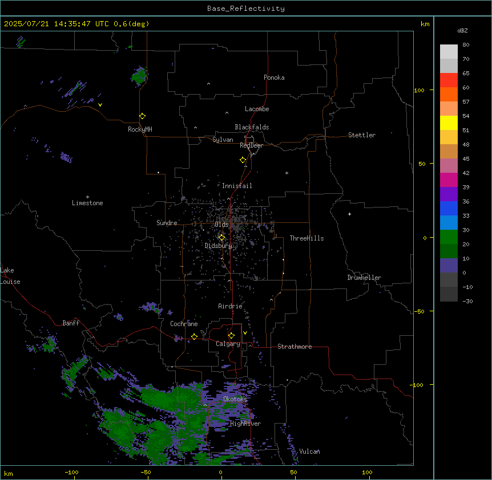The image size is (492, 480).
Task: Select the Didsbury label
Action: 219,246
